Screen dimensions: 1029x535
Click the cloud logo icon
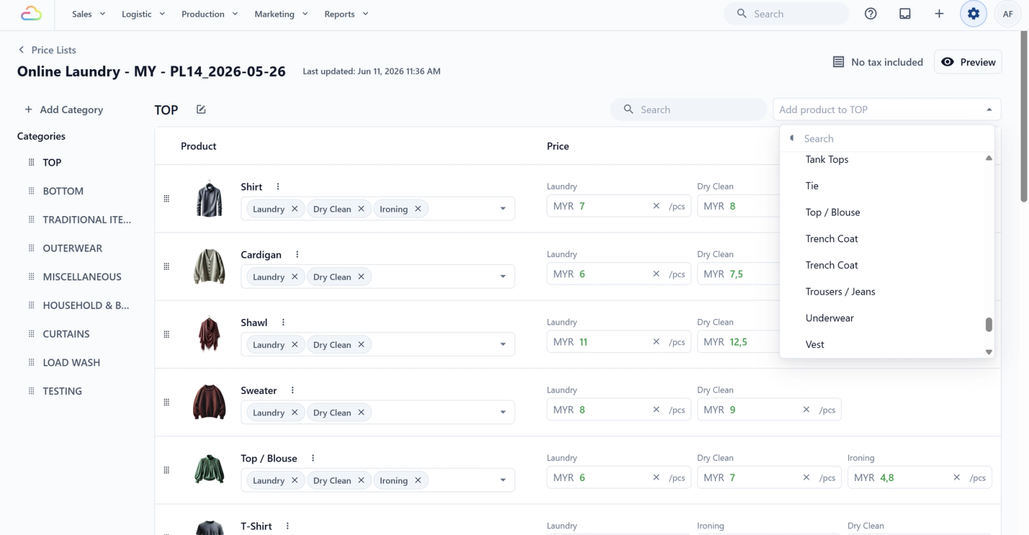[31, 14]
